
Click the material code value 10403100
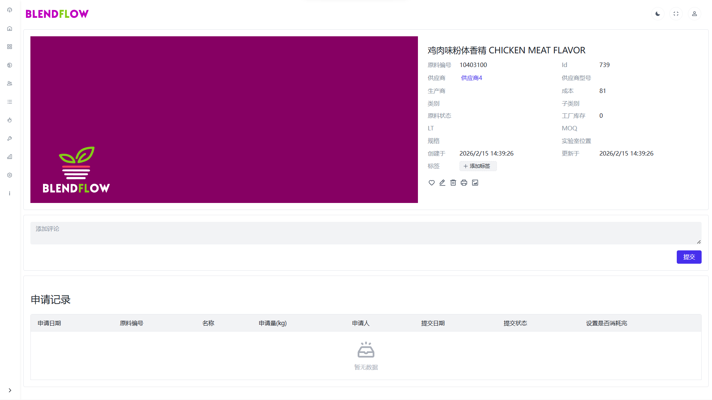473,65
